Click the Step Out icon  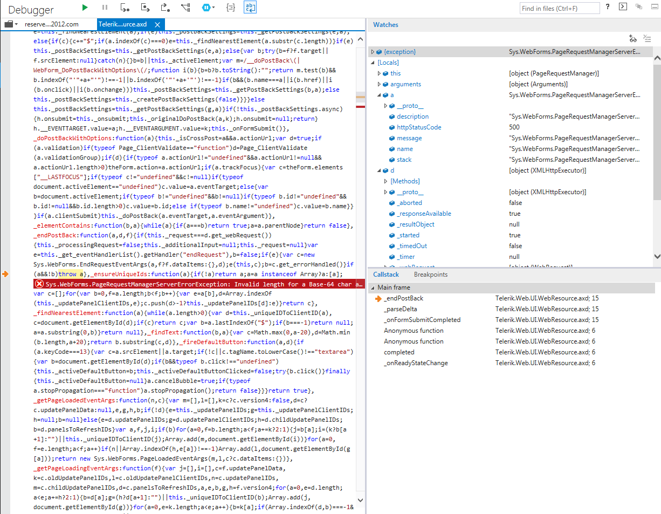pos(166,8)
